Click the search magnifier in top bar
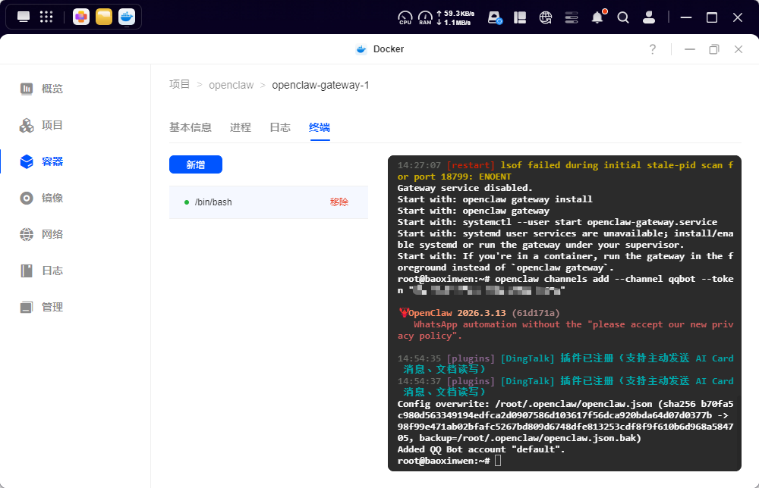759x488 pixels. 623,17
